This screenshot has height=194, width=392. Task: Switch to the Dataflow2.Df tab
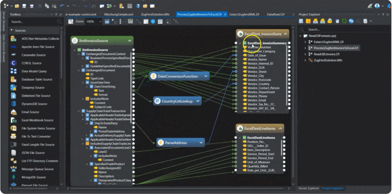pyautogui.click(x=275, y=15)
